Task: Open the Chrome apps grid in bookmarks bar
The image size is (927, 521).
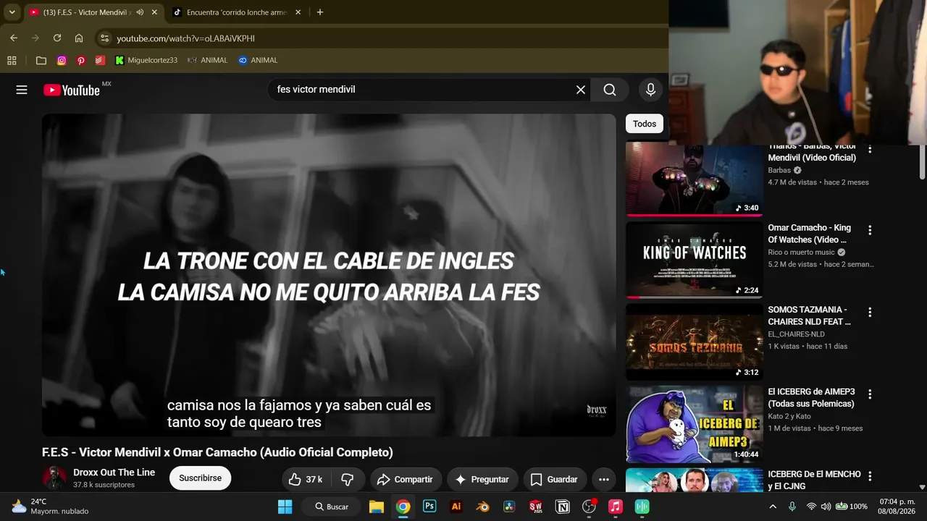Action: point(12,60)
